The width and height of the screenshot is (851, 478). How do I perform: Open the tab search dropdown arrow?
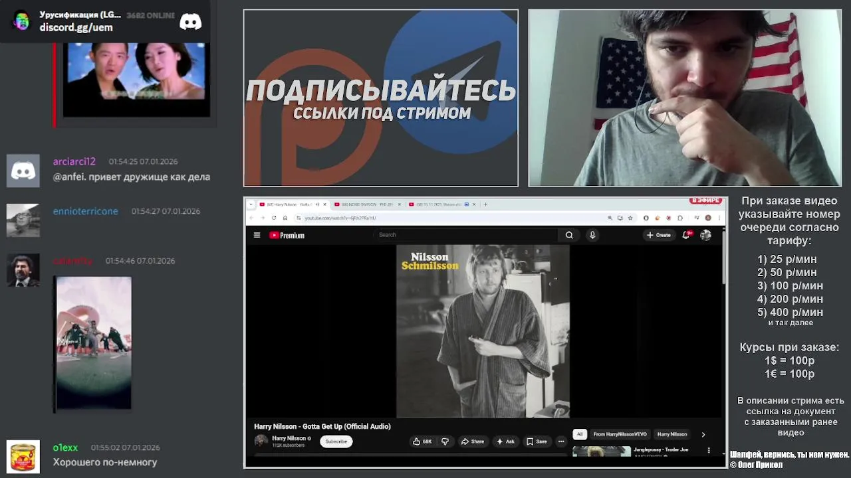(x=251, y=204)
